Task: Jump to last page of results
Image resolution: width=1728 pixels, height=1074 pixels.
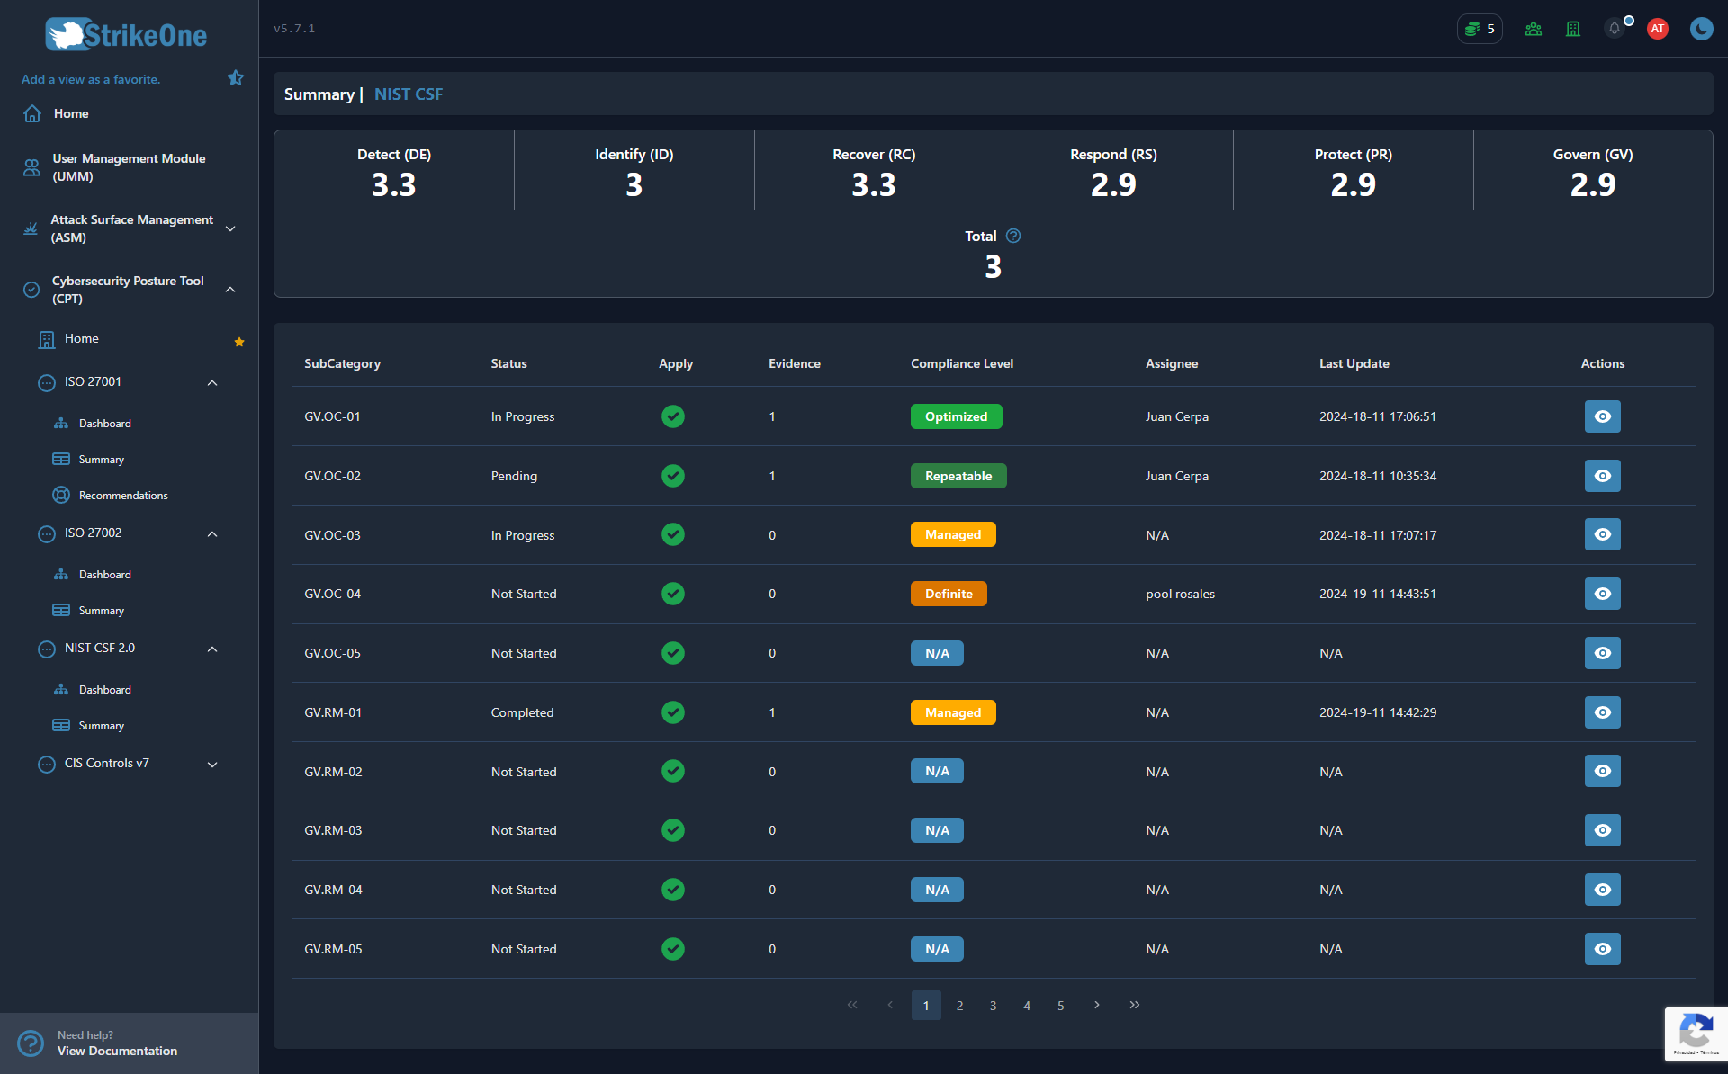Action: point(1134,1005)
